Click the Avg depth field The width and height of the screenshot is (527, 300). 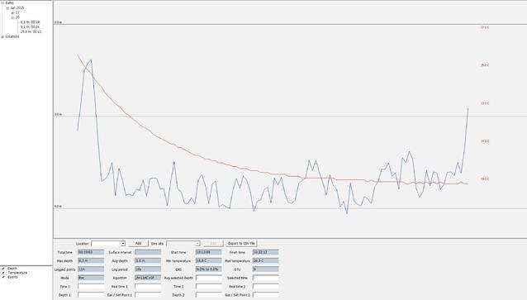148,260
